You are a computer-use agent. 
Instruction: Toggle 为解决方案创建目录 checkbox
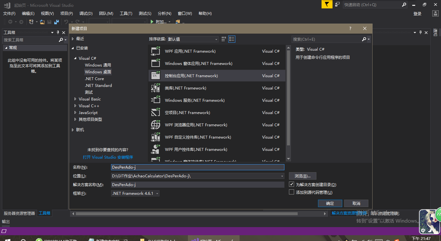292,184
